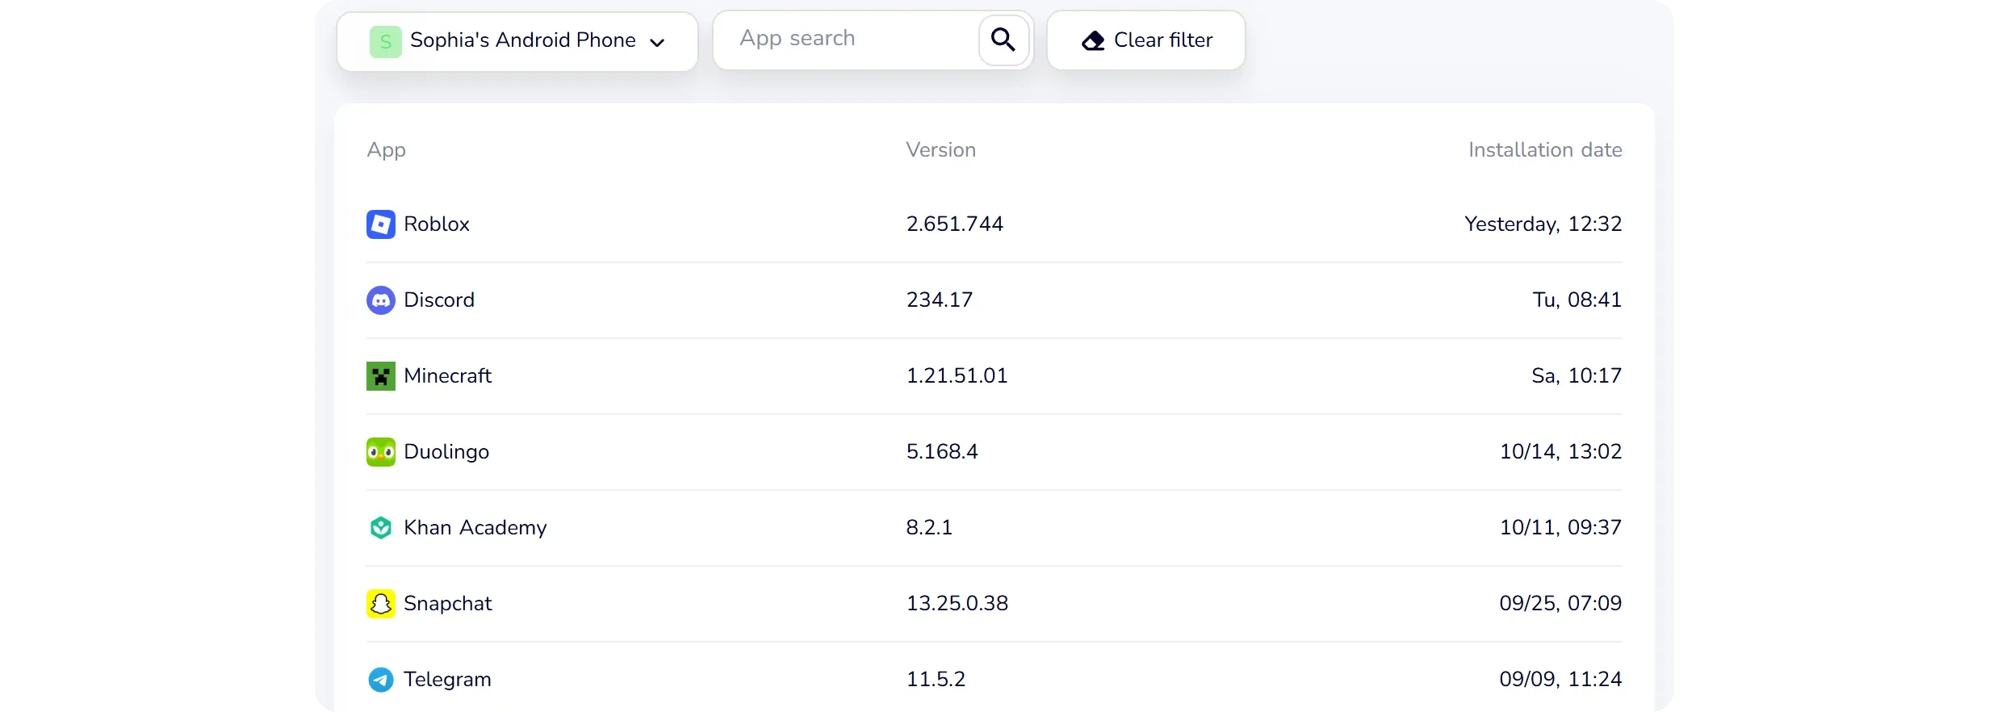
Task: Click install date 10/14, 13:02
Action: [x=1561, y=452]
